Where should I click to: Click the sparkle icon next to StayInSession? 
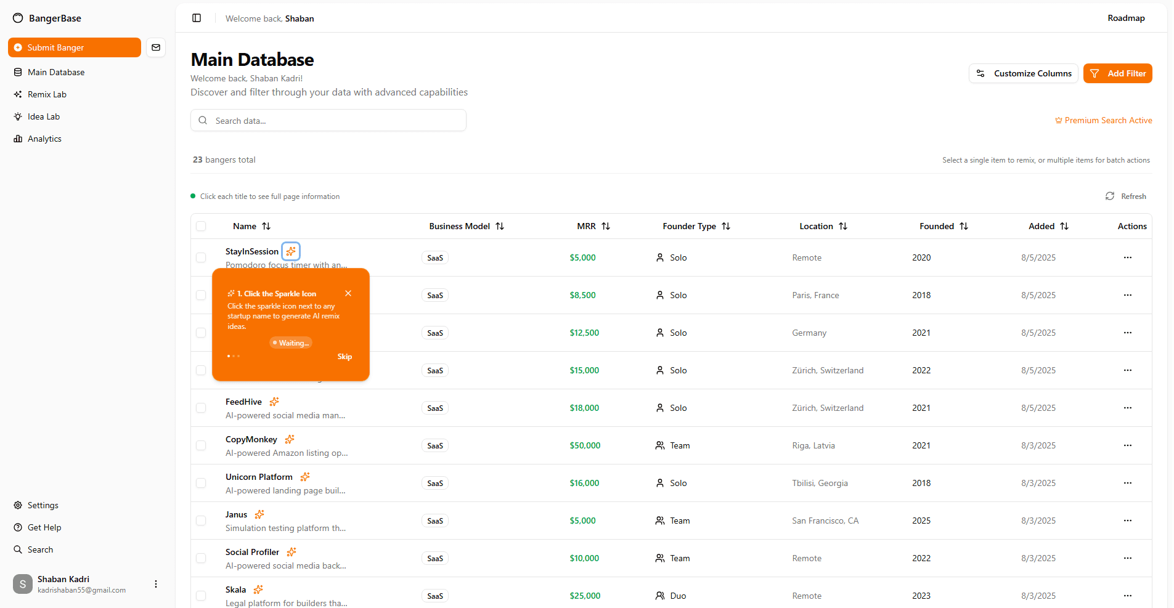291,251
